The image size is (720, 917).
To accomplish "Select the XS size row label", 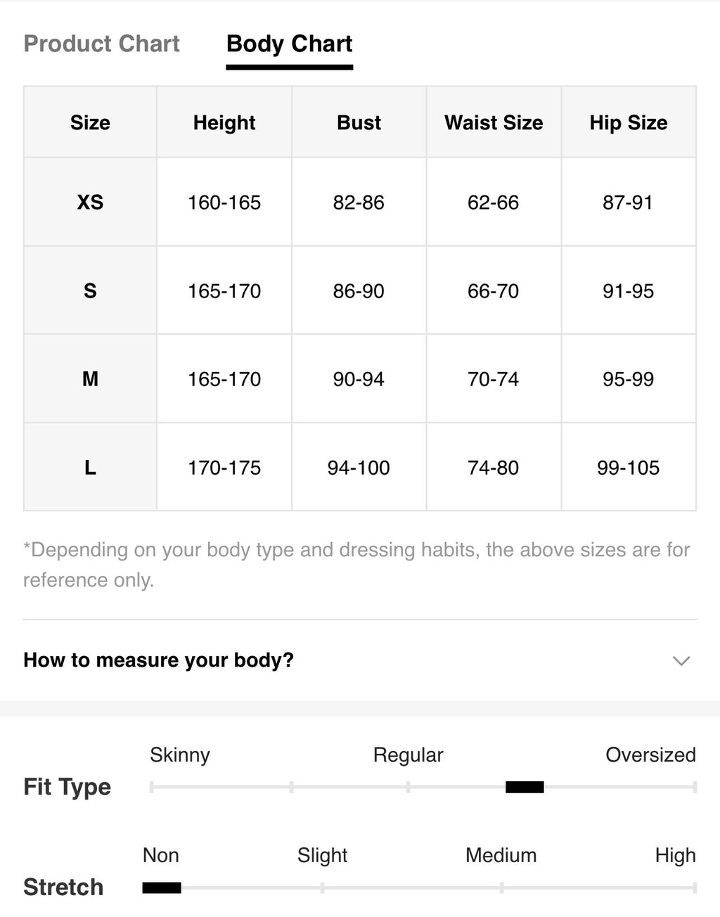I will (x=90, y=203).
